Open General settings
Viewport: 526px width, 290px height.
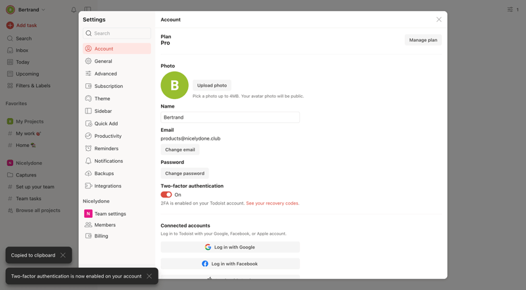[x=117, y=61]
